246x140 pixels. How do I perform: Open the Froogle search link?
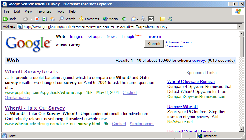pos(128,37)
